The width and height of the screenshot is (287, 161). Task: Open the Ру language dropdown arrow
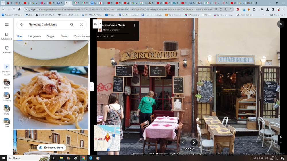coord(100,24)
